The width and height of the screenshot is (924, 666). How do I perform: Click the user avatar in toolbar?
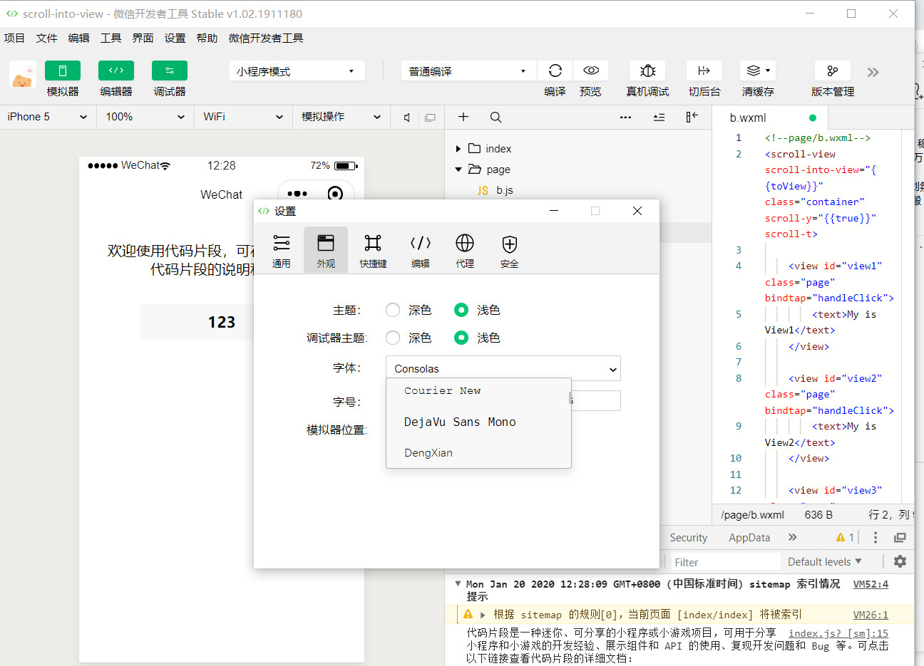pos(23,75)
